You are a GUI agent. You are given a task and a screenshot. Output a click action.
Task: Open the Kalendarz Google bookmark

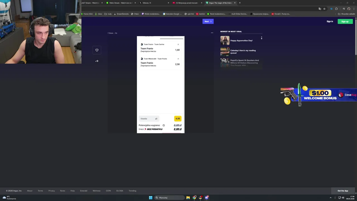click(172, 14)
